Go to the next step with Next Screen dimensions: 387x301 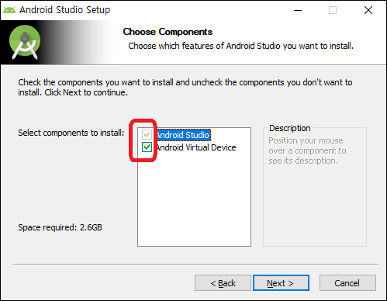point(281,283)
